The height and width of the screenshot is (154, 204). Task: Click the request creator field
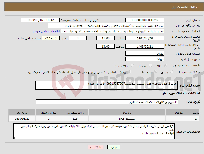click(x=112, y=31)
